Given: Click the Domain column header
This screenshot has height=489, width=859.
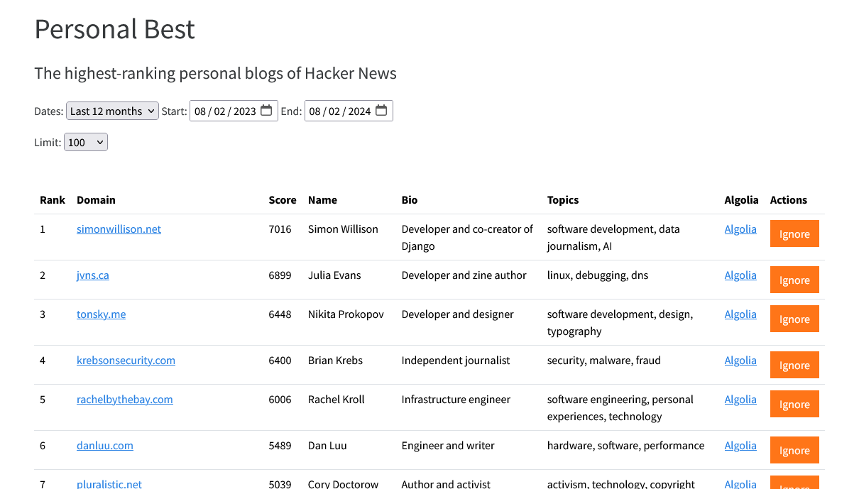Looking at the screenshot, I should coord(96,200).
